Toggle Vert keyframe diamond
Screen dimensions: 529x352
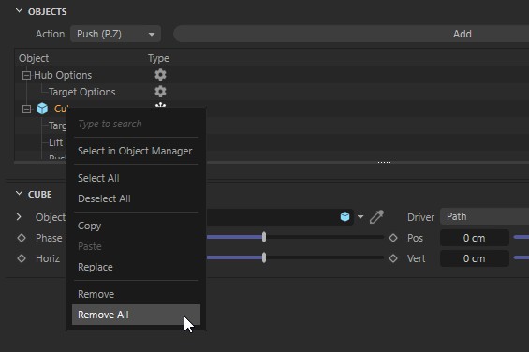393,258
